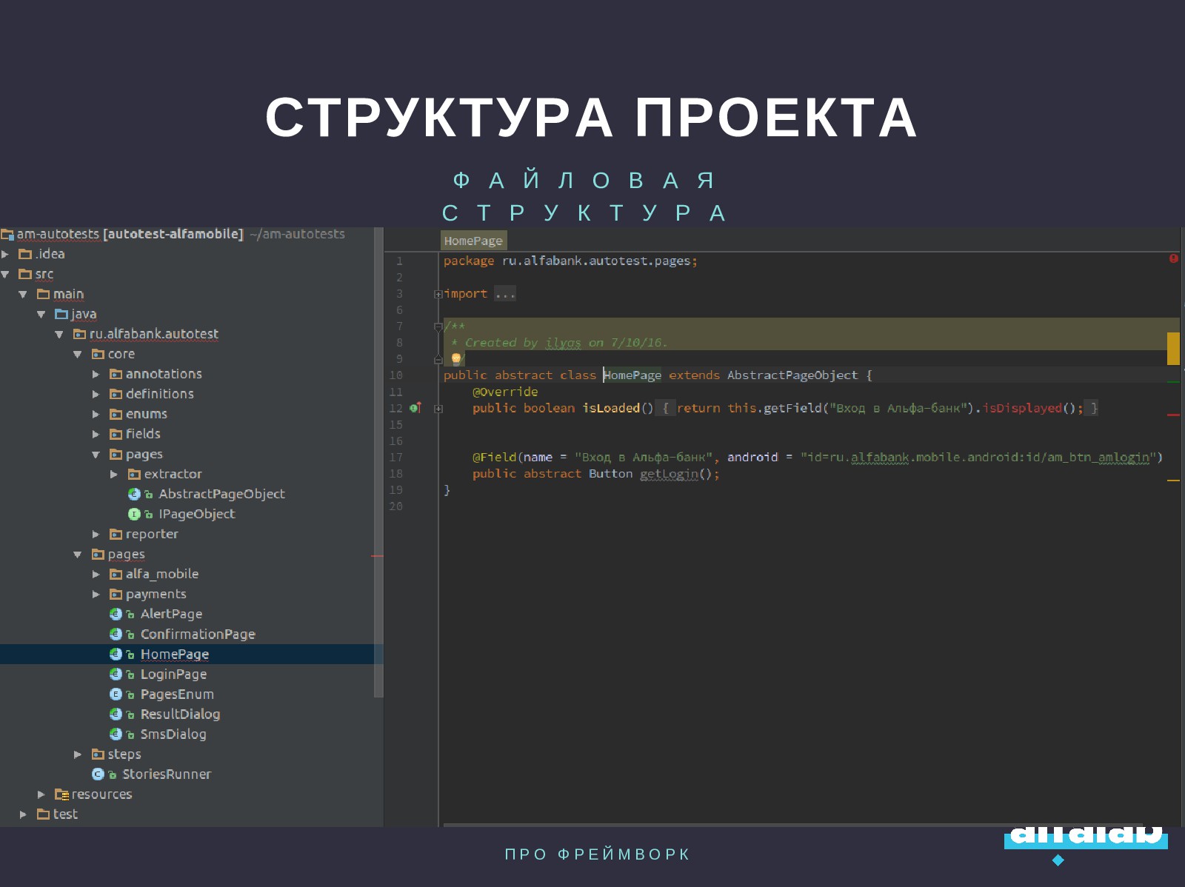Click AbstractPageObject in the class declaration
The height and width of the screenshot is (887, 1185).
point(792,375)
